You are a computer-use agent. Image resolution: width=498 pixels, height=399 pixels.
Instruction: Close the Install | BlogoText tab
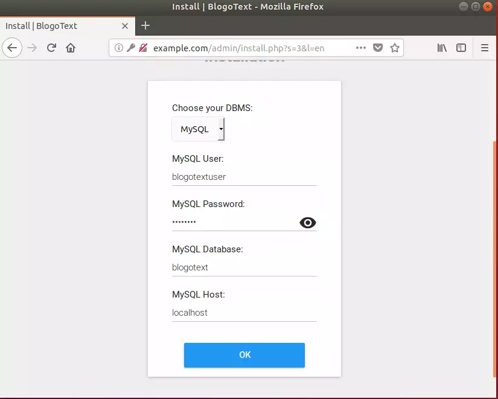pos(125,26)
